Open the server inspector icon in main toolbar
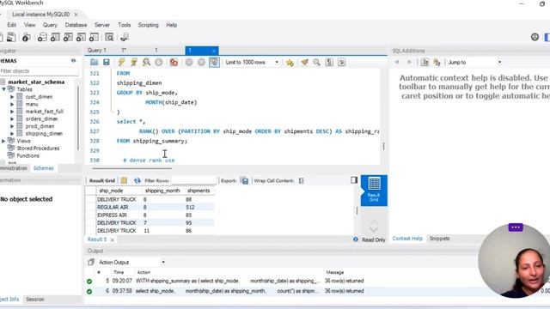Viewport: 550px width, 309px height. (27, 37)
